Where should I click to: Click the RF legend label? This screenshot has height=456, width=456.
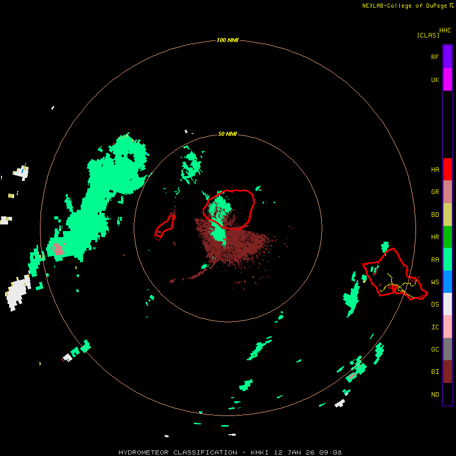pyautogui.click(x=435, y=57)
